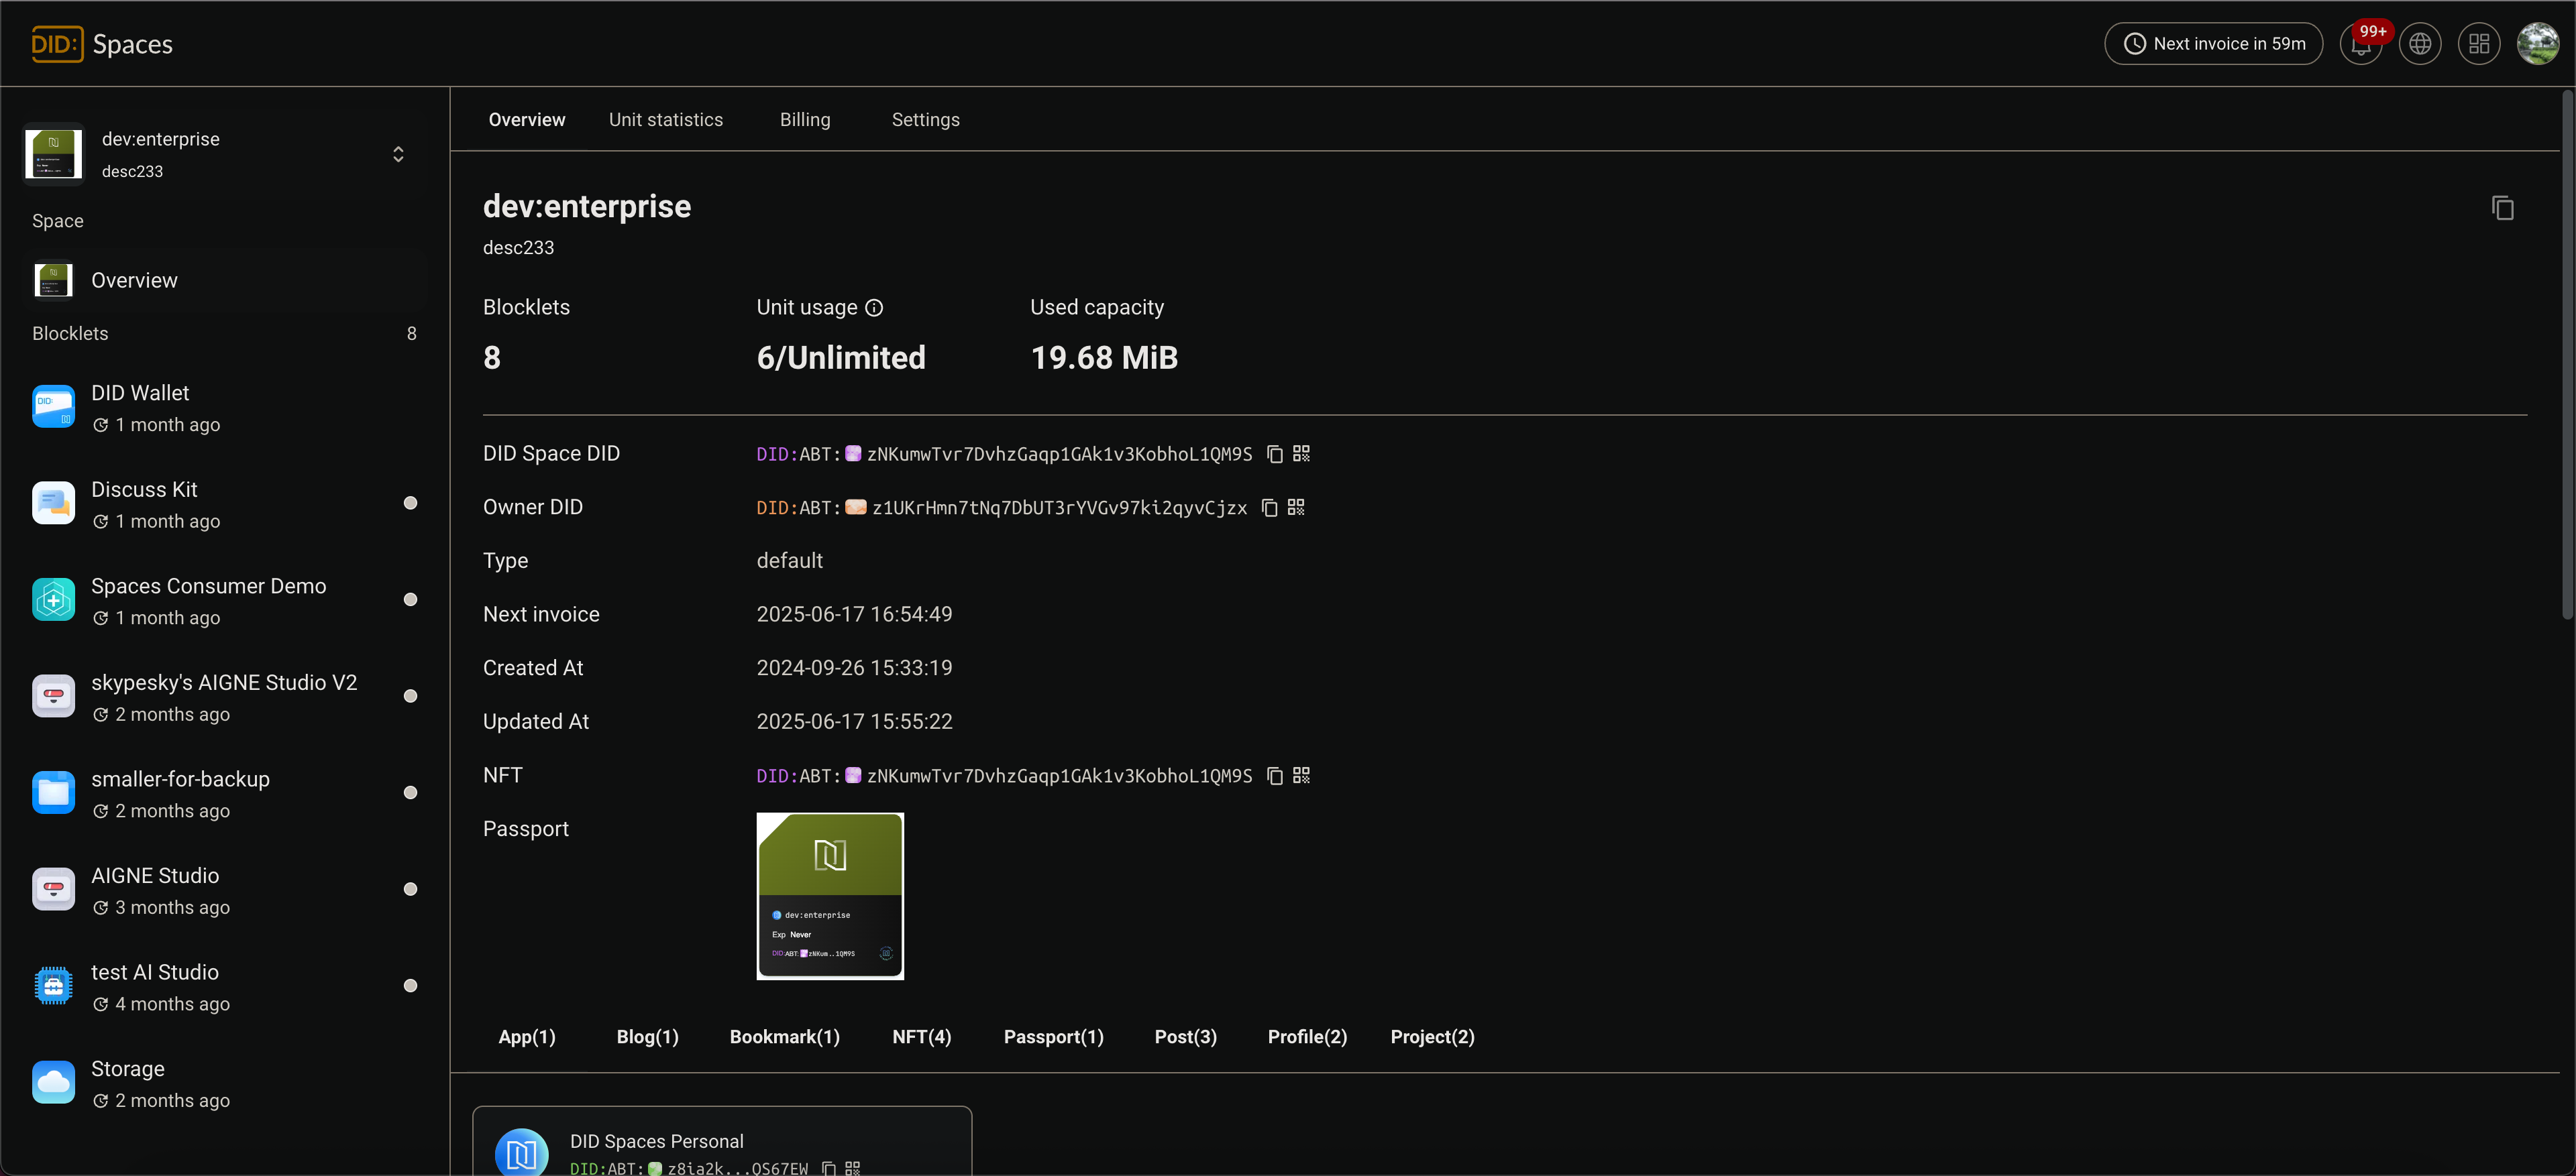2576x1176 pixels.
Task: Copy the DID Space DID value
Action: point(1275,455)
